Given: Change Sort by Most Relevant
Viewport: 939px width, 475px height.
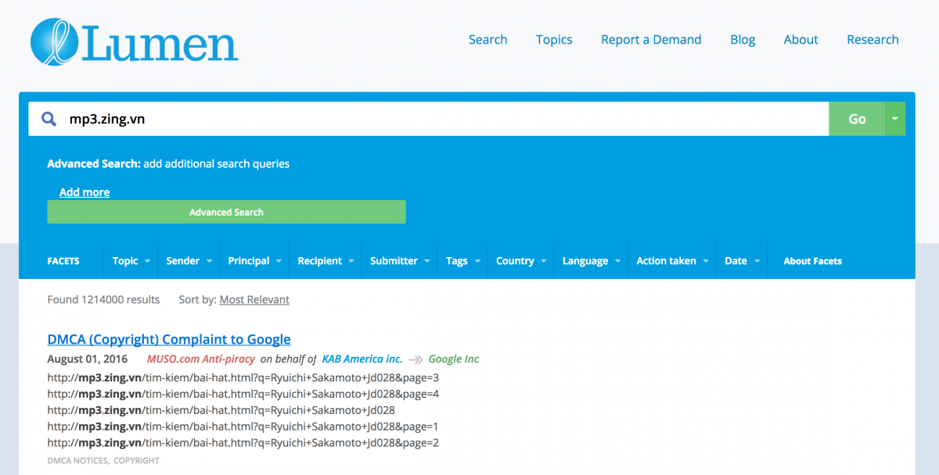Looking at the screenshot, I should 254,299.
